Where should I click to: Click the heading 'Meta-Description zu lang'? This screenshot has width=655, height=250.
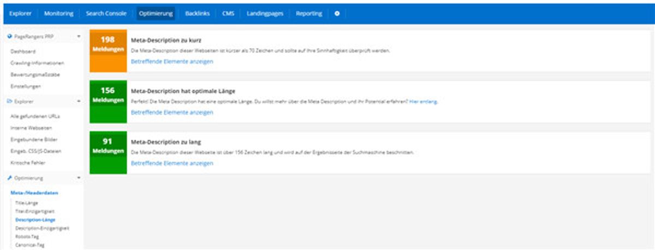(167, 141)
